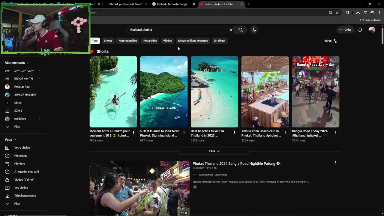Bookmark this page with star icon
Viewport: 384px width, 216px height.
[337, 13]
